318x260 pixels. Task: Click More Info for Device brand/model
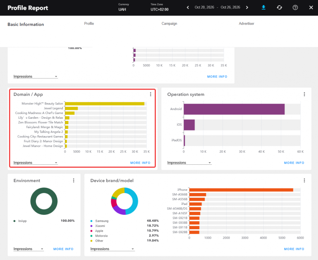(x=294, y=249)
